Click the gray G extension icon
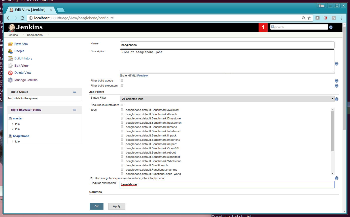Viewport: 350px width, 217px height. click(x=334, y=18)
